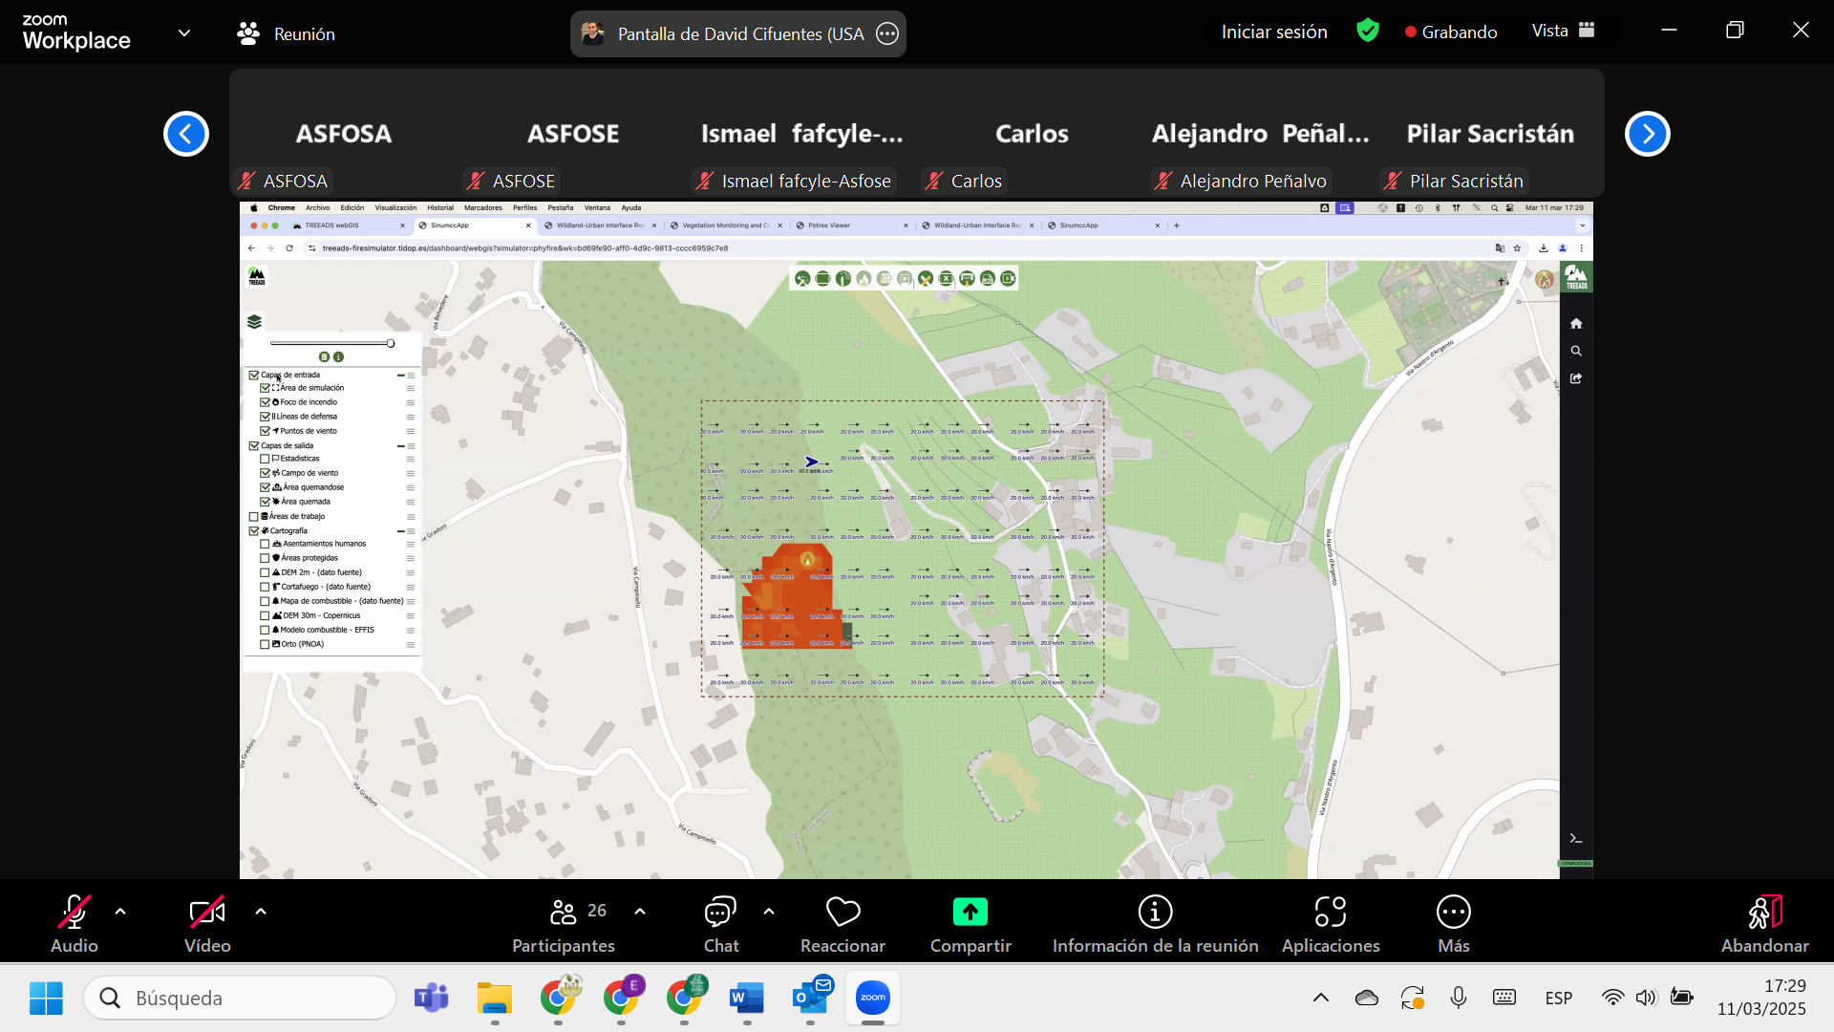Click Iniciar sesión
Image resolution: width=1834 pixels, height=1032 pixels.
tap(1273, 32)
